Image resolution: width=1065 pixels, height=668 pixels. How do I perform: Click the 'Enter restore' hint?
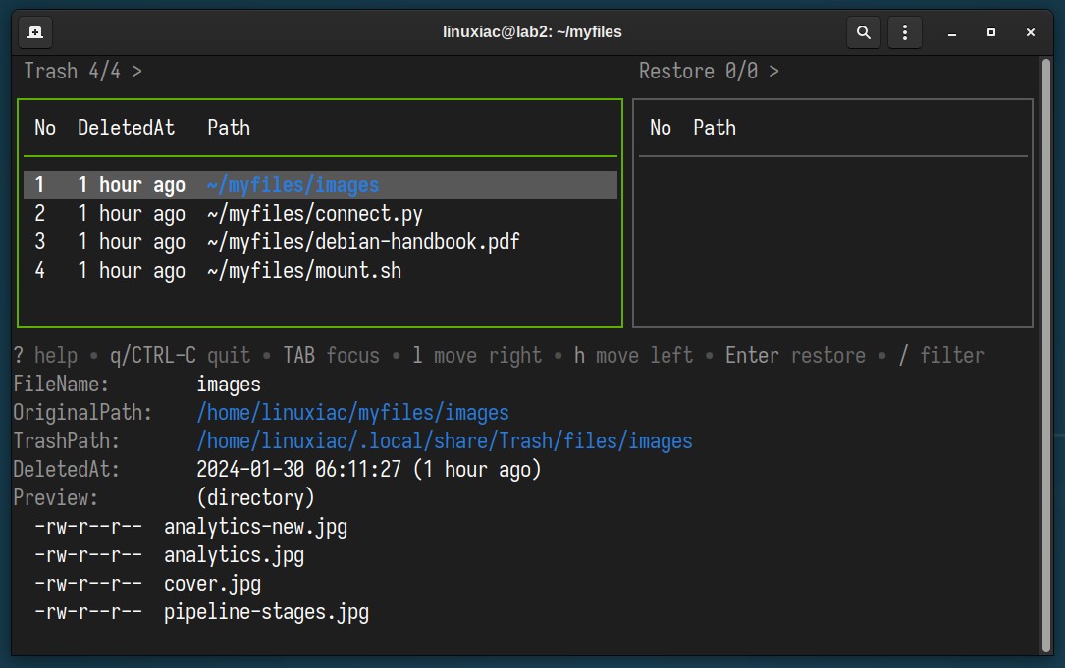coord(795,355)
